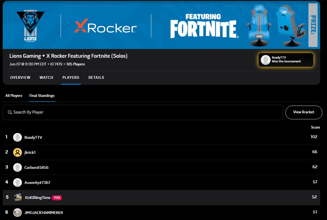This screenshot has width=327, height=220.
Task: Switch to the Overview tab
Action: point(20,77)
